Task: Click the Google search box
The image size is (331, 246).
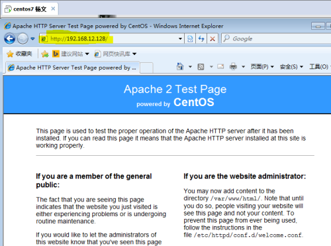Action: coord(276,39)
